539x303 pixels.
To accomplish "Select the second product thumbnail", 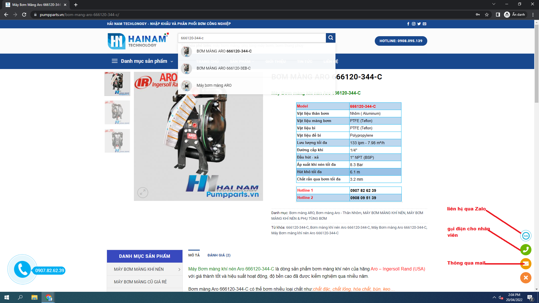I will [117, 113].
